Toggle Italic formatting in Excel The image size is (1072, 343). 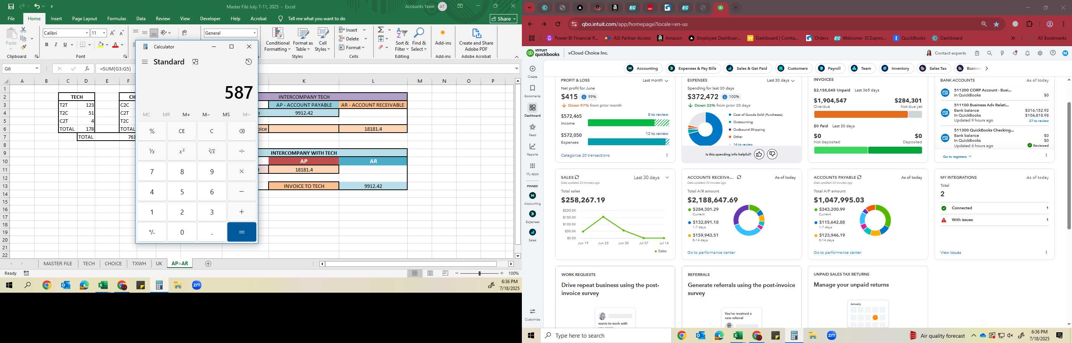tap(56, 45)
